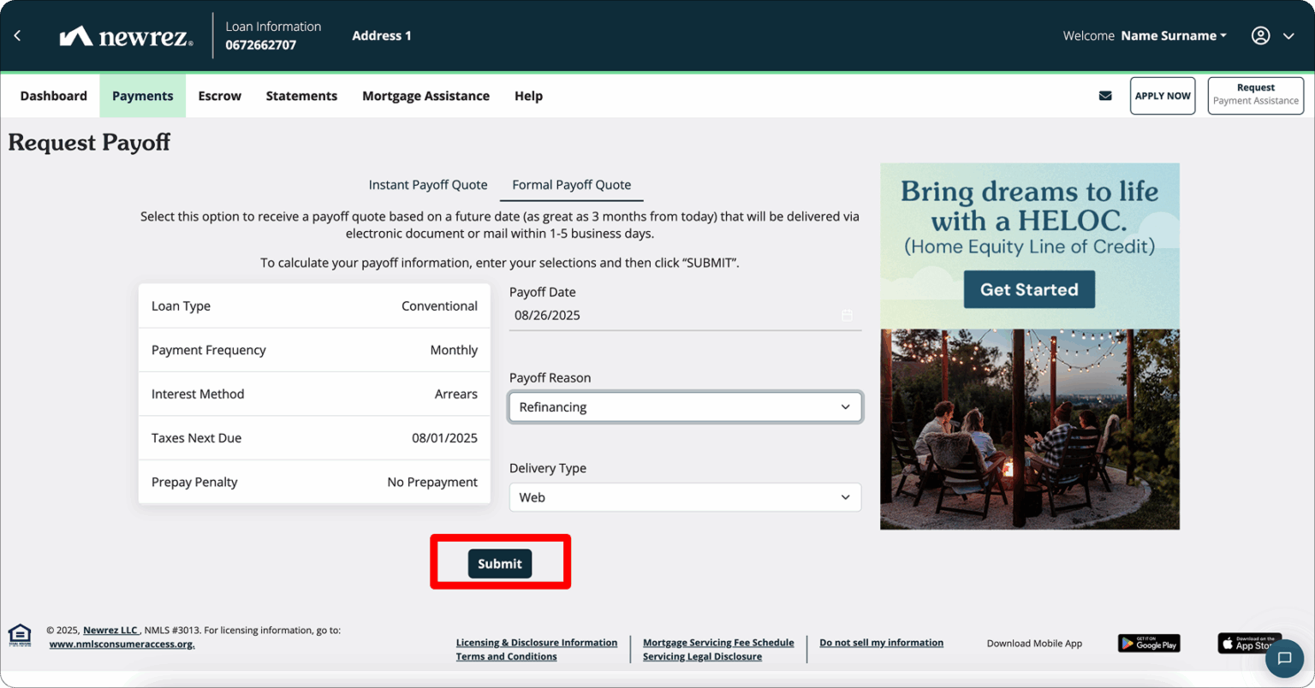Screen dimensions: 1315x688
Task: Click the Google Play download badge
Action: [1148, 643]
